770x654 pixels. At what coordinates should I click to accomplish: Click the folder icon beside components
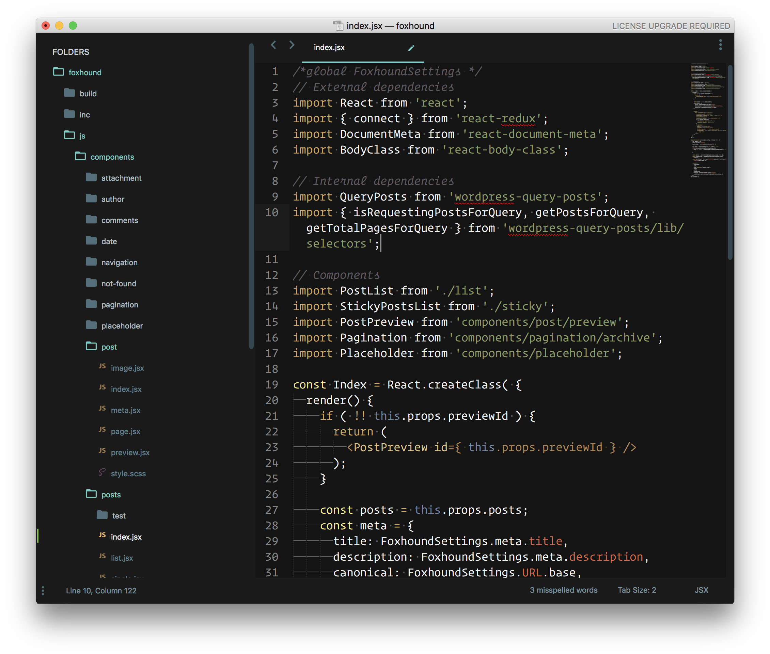pos(80,156)
